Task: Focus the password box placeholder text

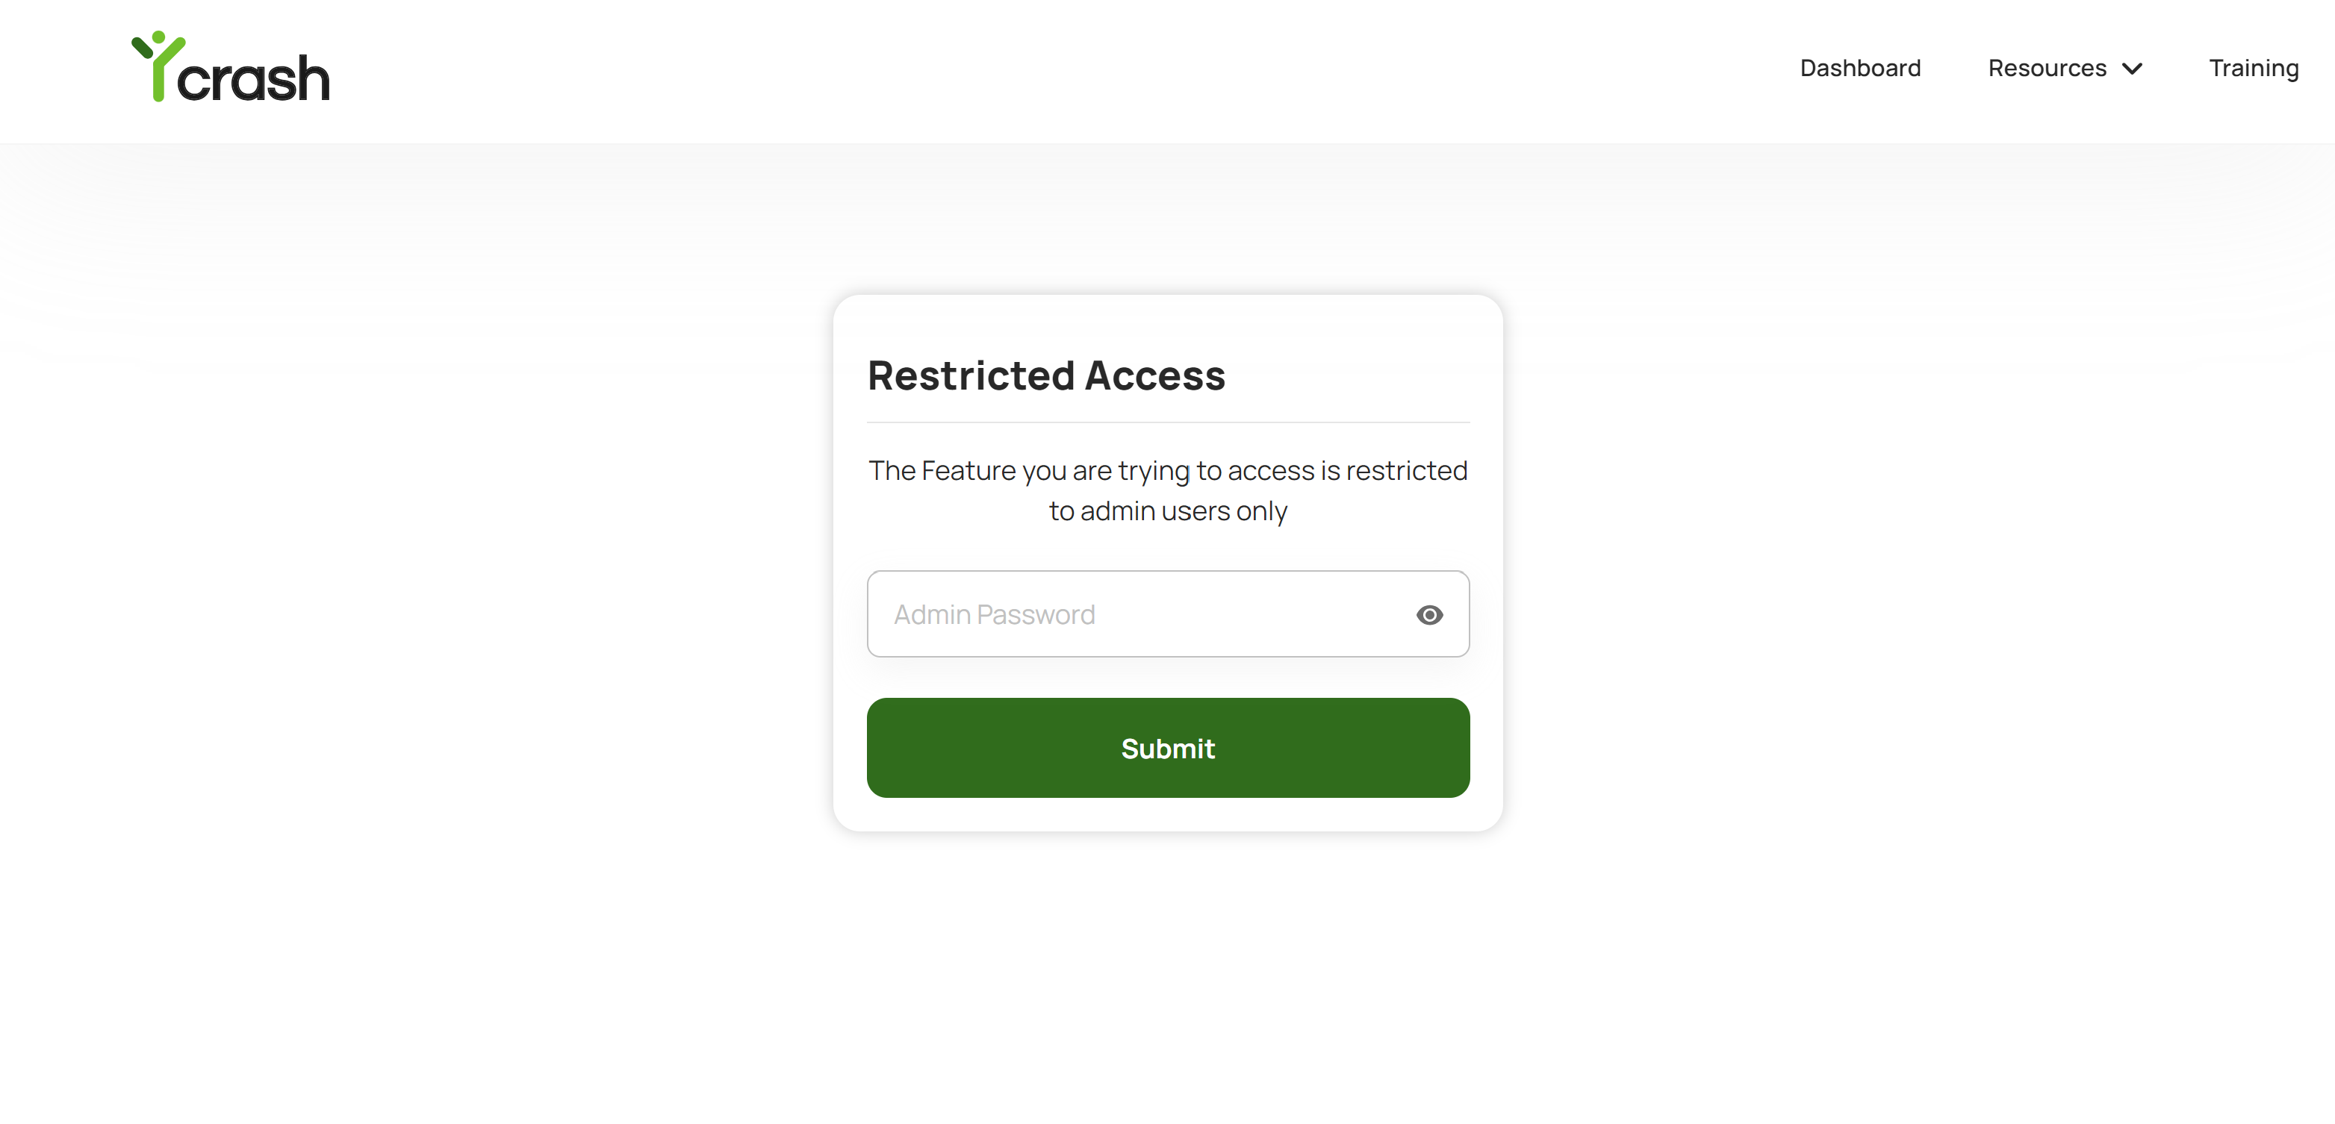Action: point(995,615)
